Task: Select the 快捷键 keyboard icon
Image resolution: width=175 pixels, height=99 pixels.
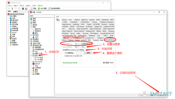Action: [33, 74]
